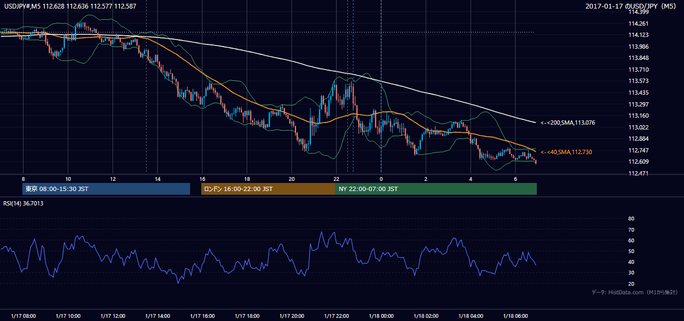This screenshot has height=321, width=684.
Task: Click the 1/17 12:00 time axis label
Action: [112, 316]
